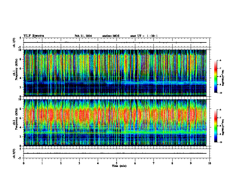Click the "-6" label on ch.1 colorbar
This screenshot has width=236, height=183.
click(220, 60)
